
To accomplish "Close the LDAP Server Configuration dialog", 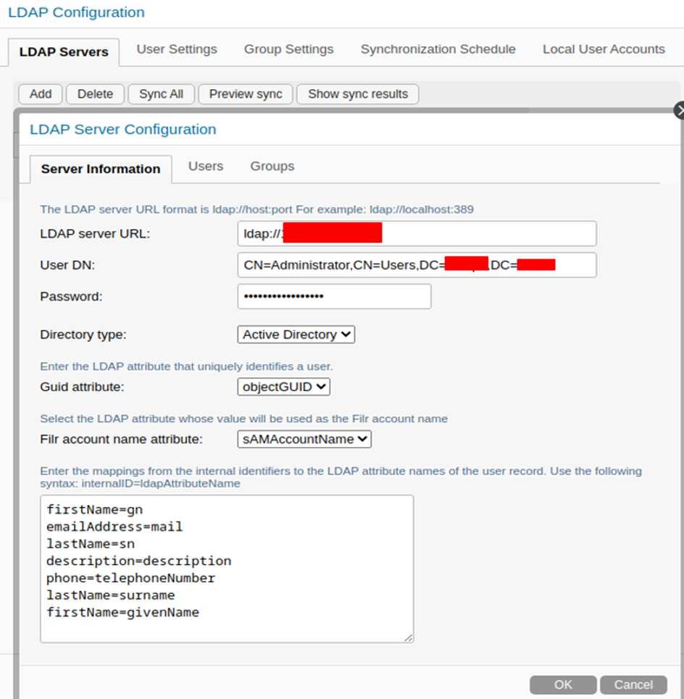I will coord(679,111).
